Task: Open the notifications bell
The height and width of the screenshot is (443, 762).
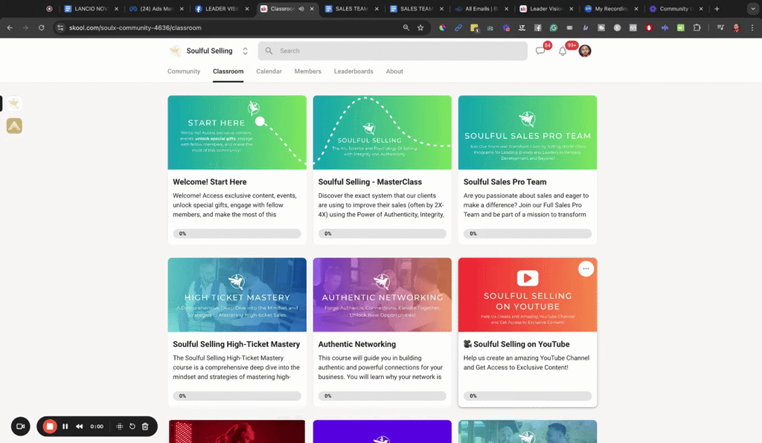Action: point(563,51)
